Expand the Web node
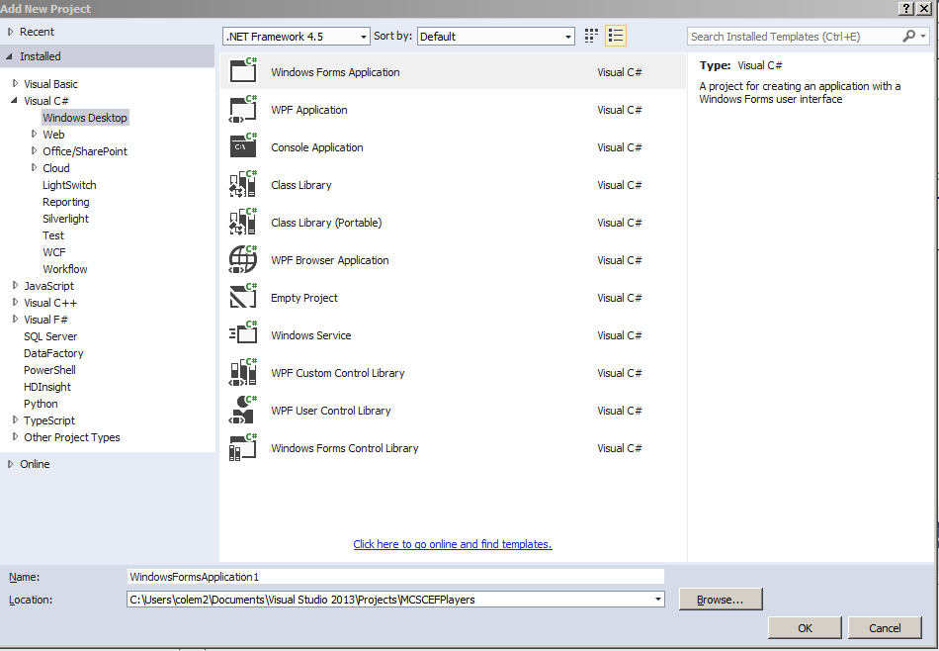 (x=34, y=134)
